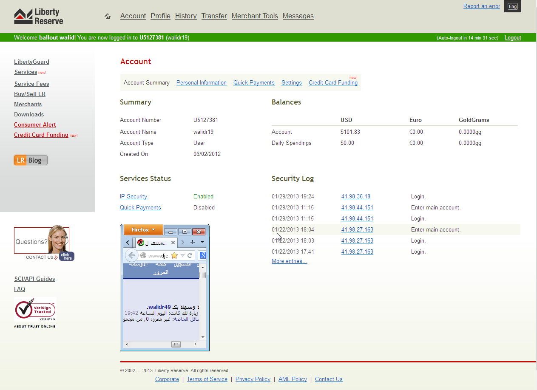Image resolution: width=537 pixels, height=390 pixels.
Task: Open the Firefox menu button in the small window
Action: coord(143,230)
